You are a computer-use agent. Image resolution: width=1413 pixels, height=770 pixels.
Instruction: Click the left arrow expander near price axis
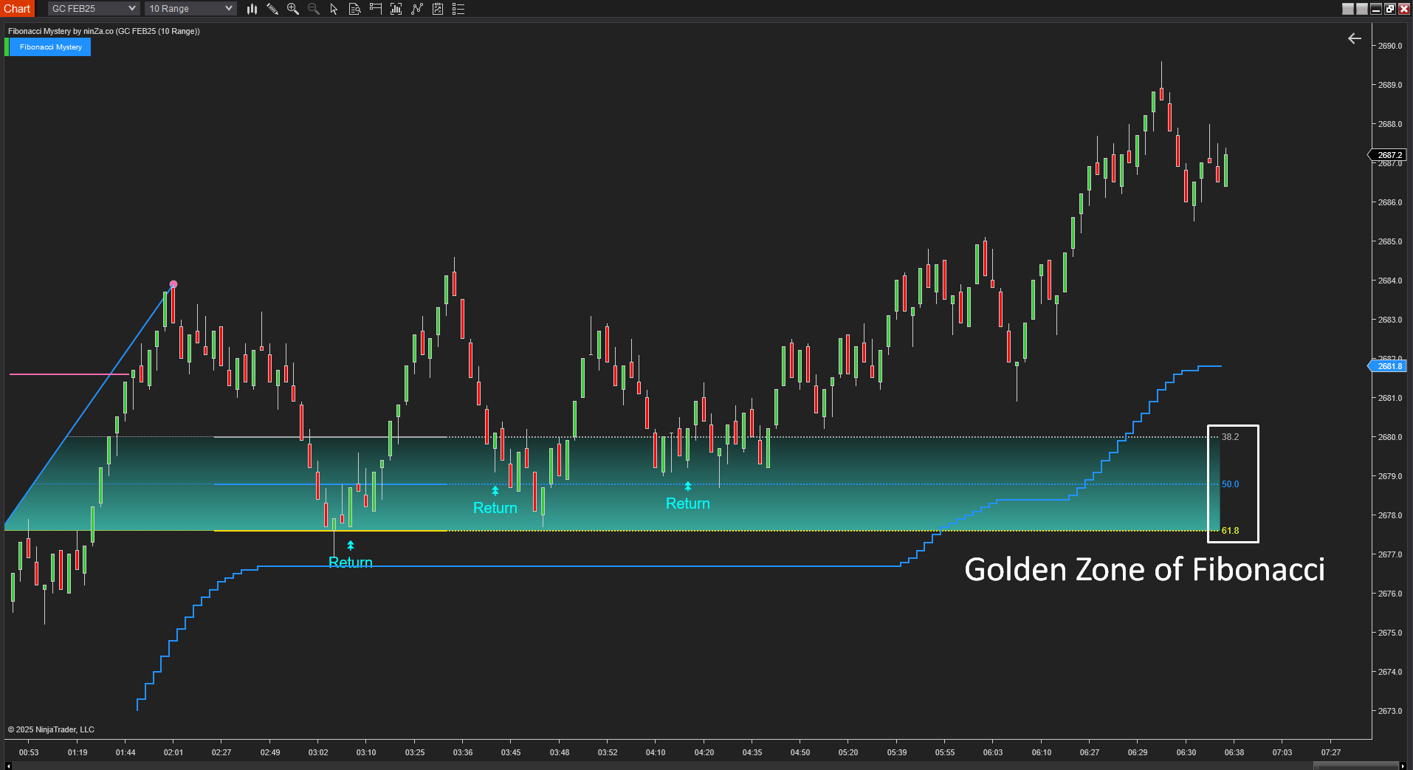tap(1354, 38)
